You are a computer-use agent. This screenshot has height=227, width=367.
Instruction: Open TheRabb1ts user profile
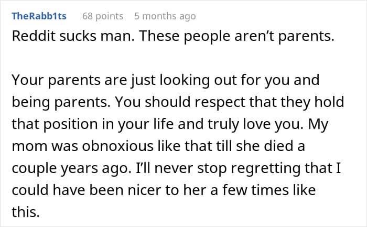pyautogui.click(x=39, y=16)
